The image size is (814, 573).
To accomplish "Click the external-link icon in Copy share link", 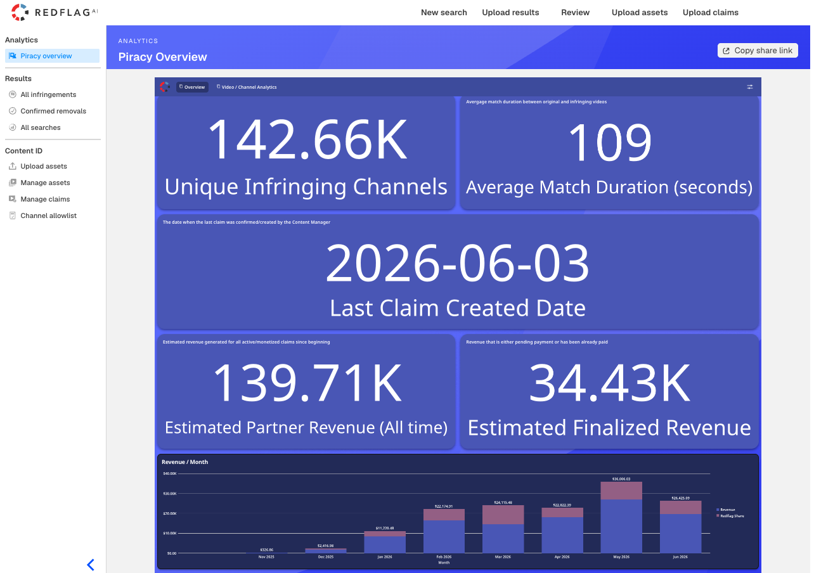I will point(727,51).
